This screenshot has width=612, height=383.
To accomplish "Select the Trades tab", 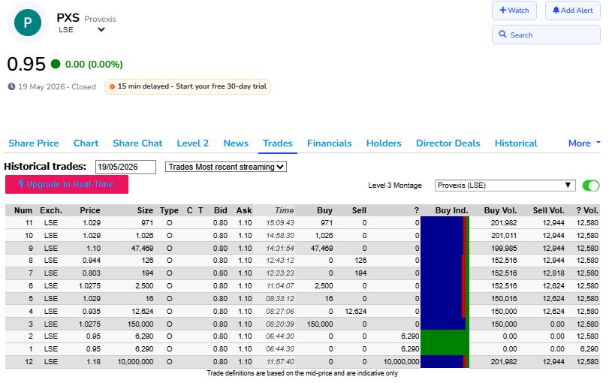I will pyautogui.click(x=278, y=143).
